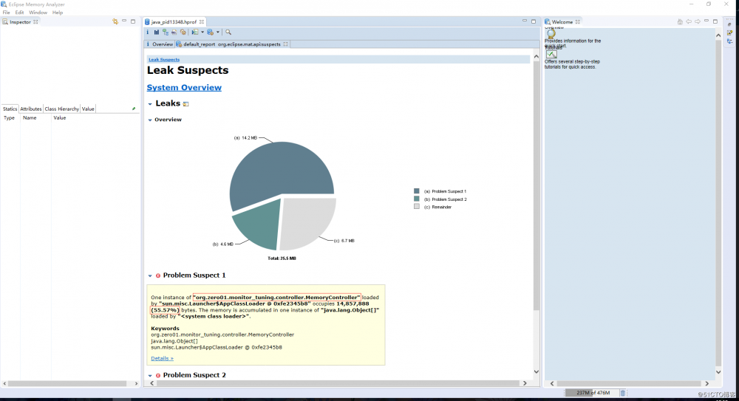Screen dimensions: 739x401
Task: Switch to the Attributes tab in Inspector
Action: coord(30,109)
